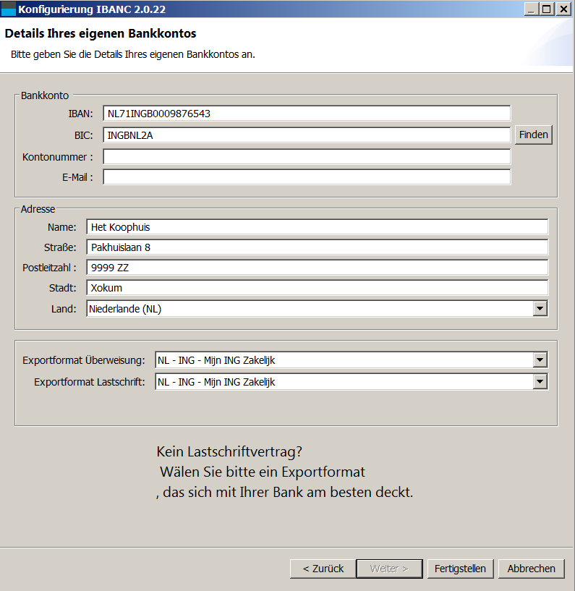
Task: Click the IBAN input field
Action: tap(307, 114)
